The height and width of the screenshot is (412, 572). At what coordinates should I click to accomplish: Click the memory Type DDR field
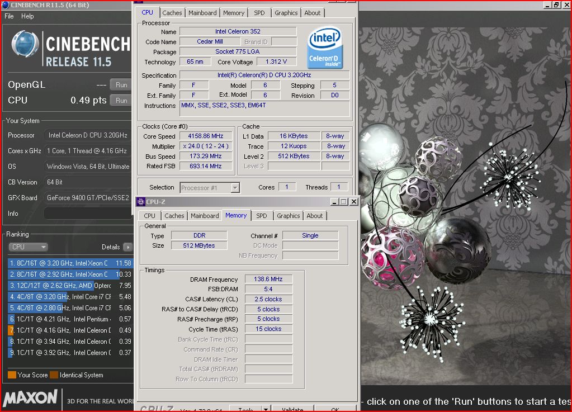199,235
